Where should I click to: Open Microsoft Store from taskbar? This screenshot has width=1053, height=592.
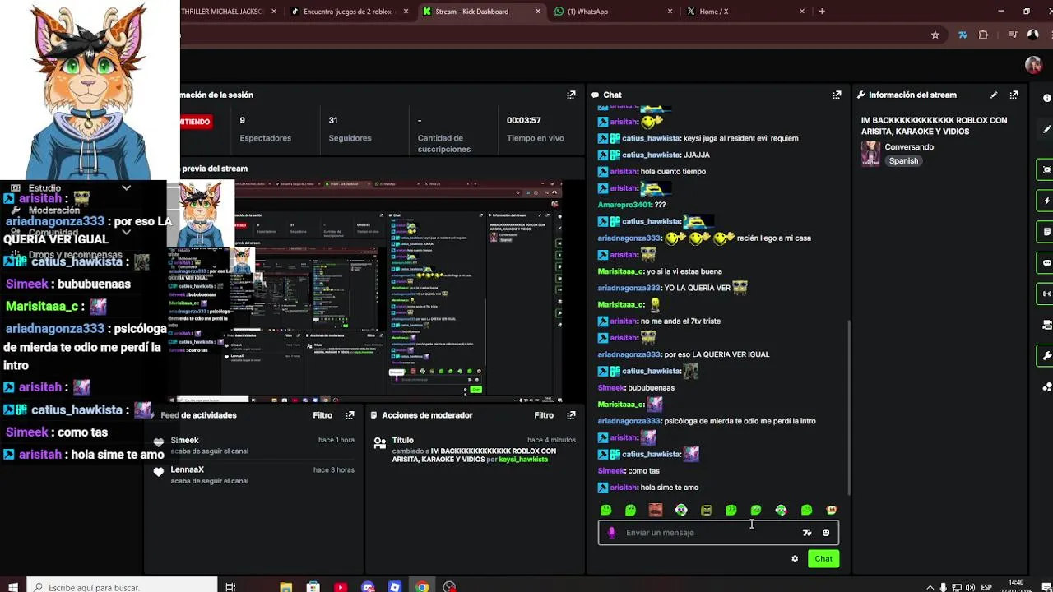pyautogui.click(x=313, y=587)
